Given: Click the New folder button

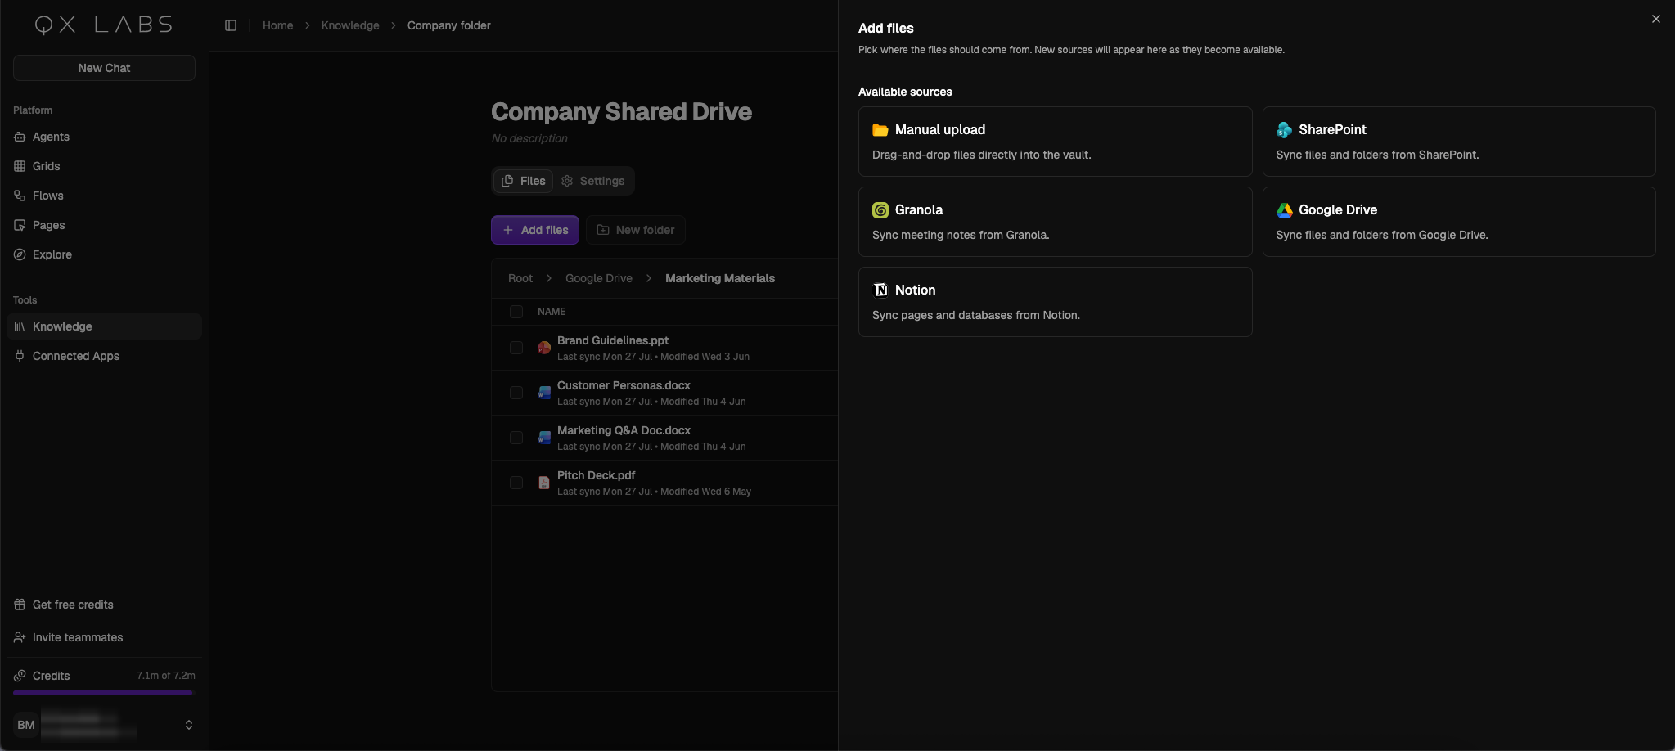Looking at the screenshot, I should [636, 230].
